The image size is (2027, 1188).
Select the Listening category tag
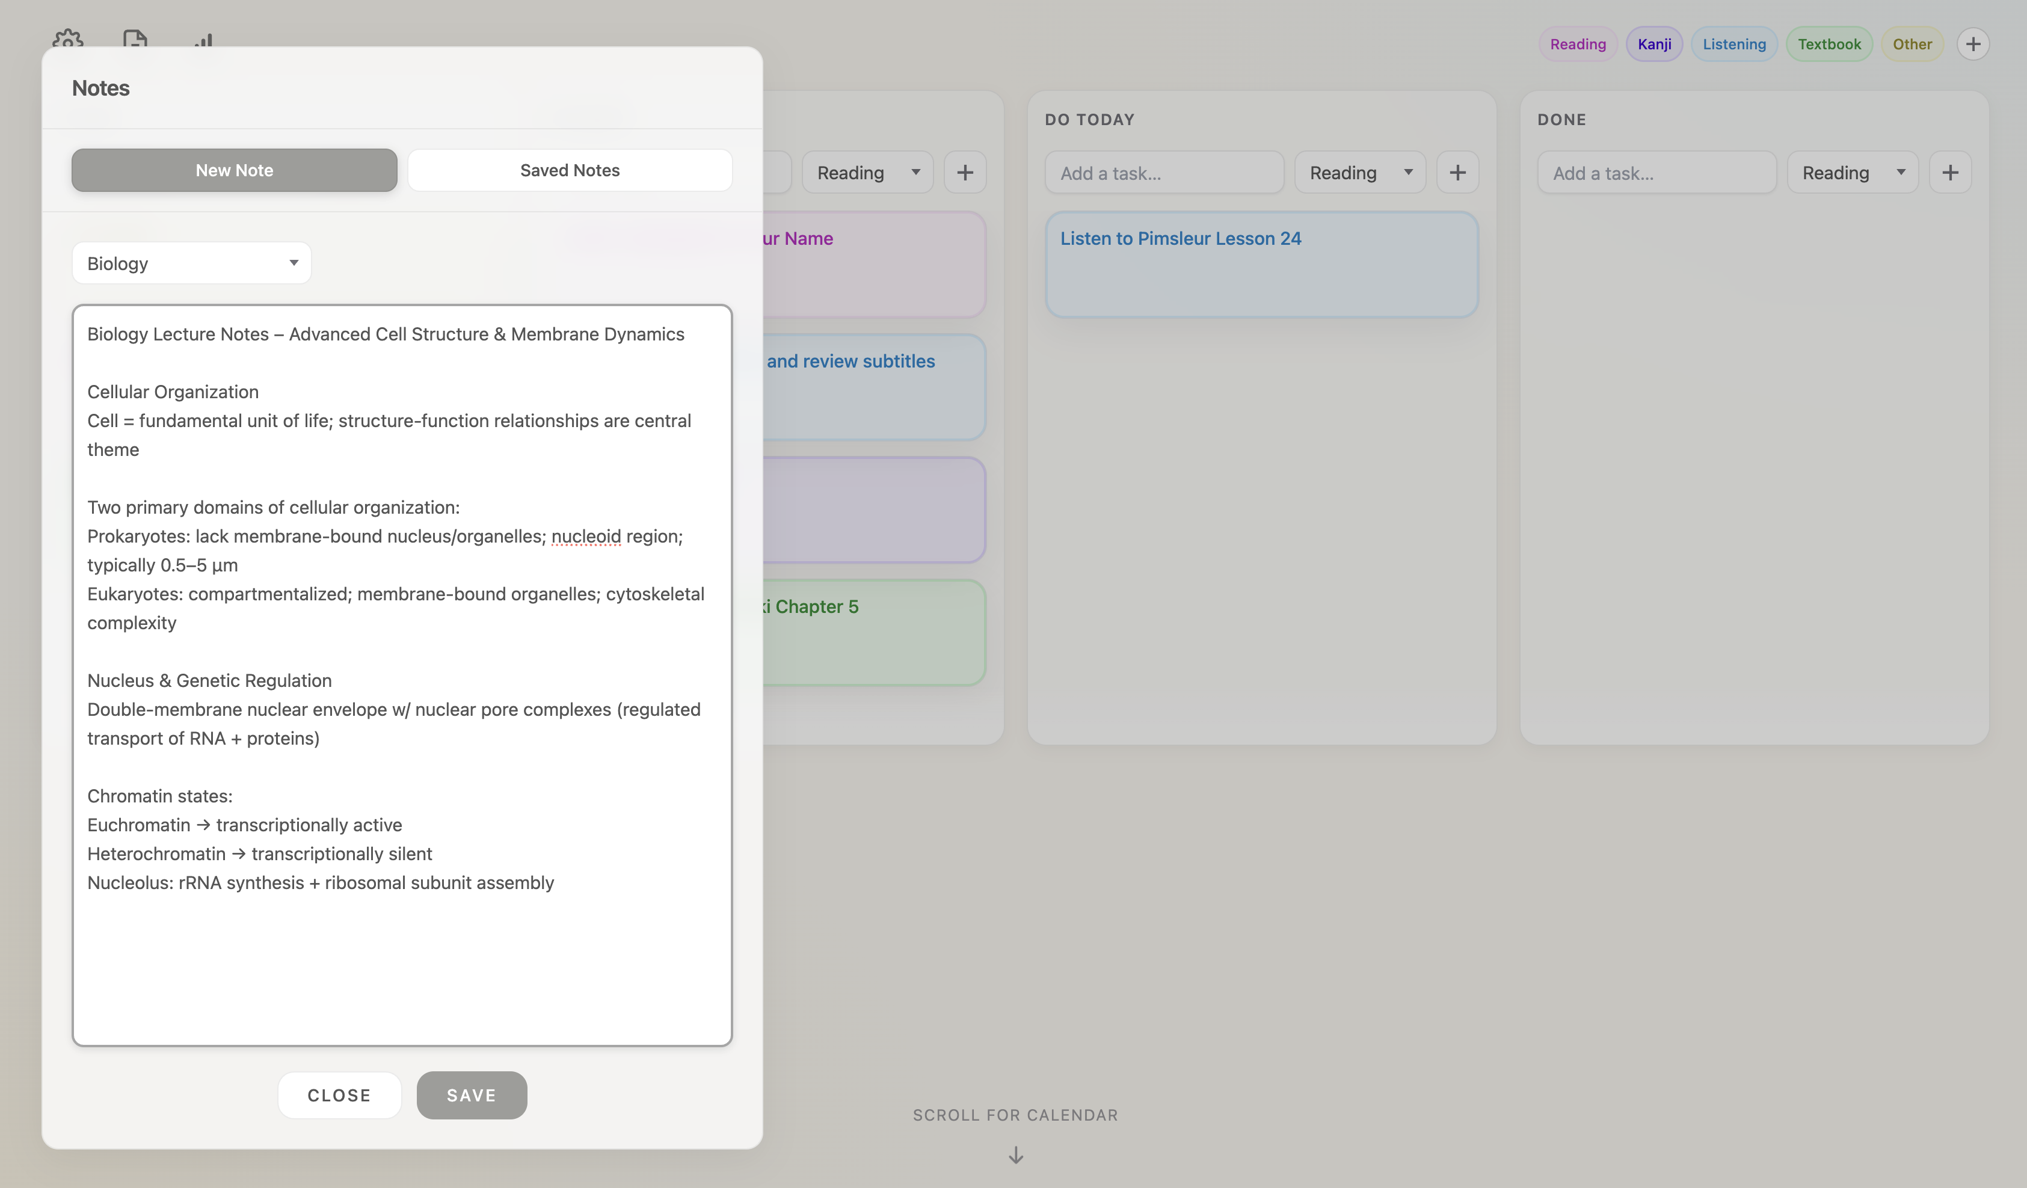pyautogui.click(x=1734, y=45)
